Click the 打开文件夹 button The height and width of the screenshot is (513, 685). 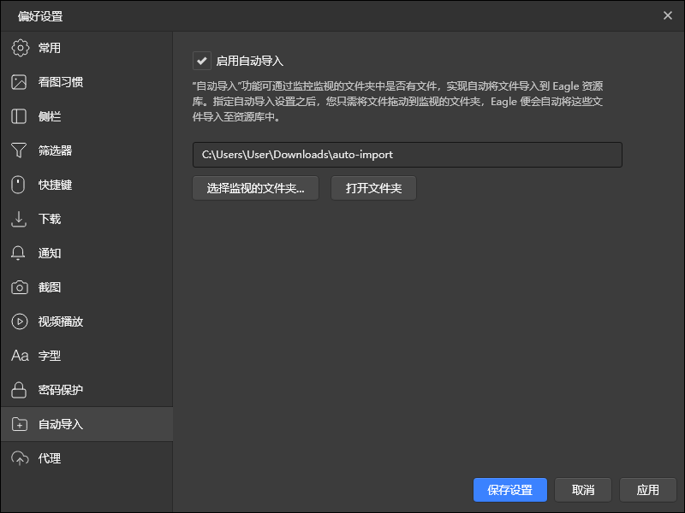pyautogui.click(x=373, y=188)
